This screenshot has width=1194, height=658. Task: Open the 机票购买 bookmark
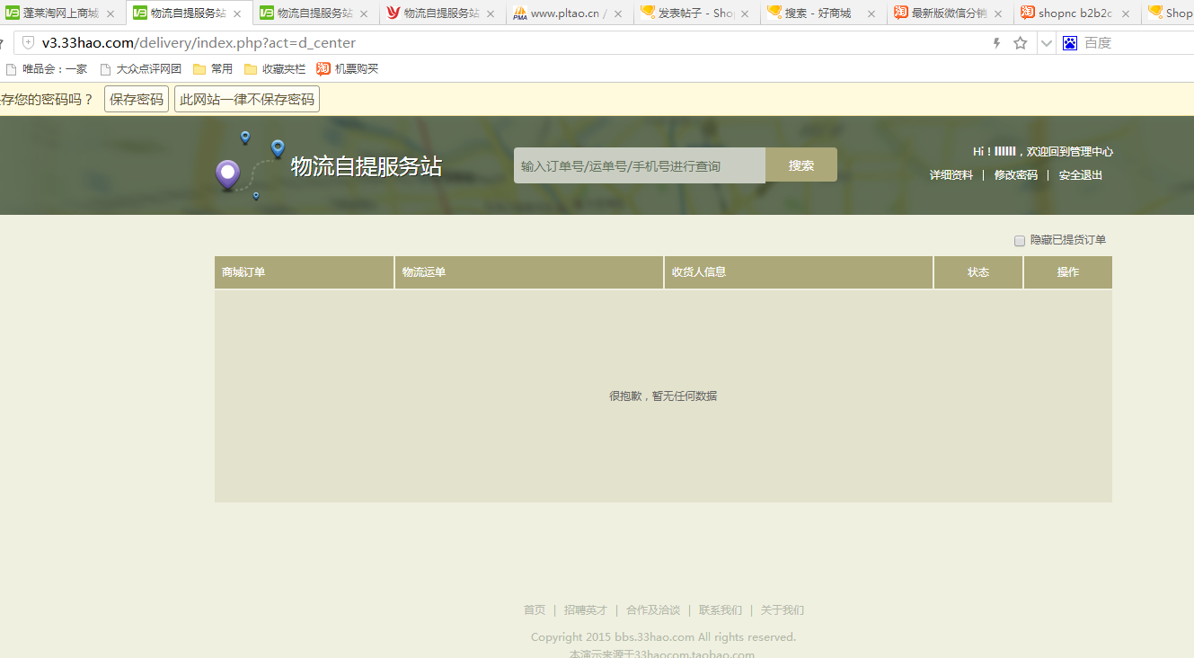[x=348, y=69]
